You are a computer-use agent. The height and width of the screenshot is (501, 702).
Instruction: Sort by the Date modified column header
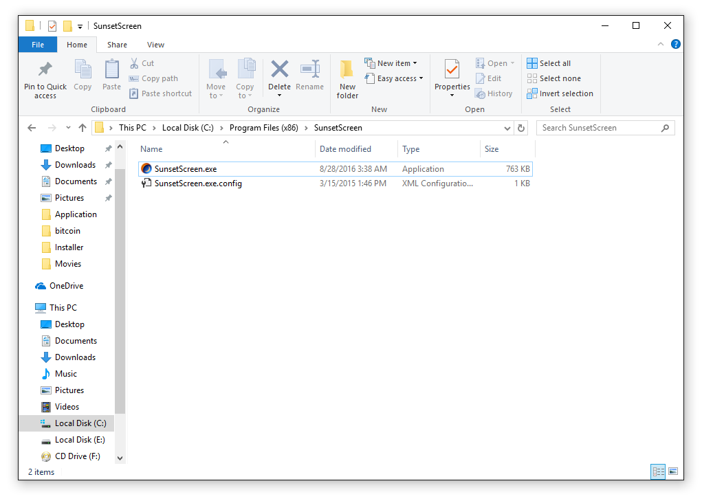[x=356, y=149]
